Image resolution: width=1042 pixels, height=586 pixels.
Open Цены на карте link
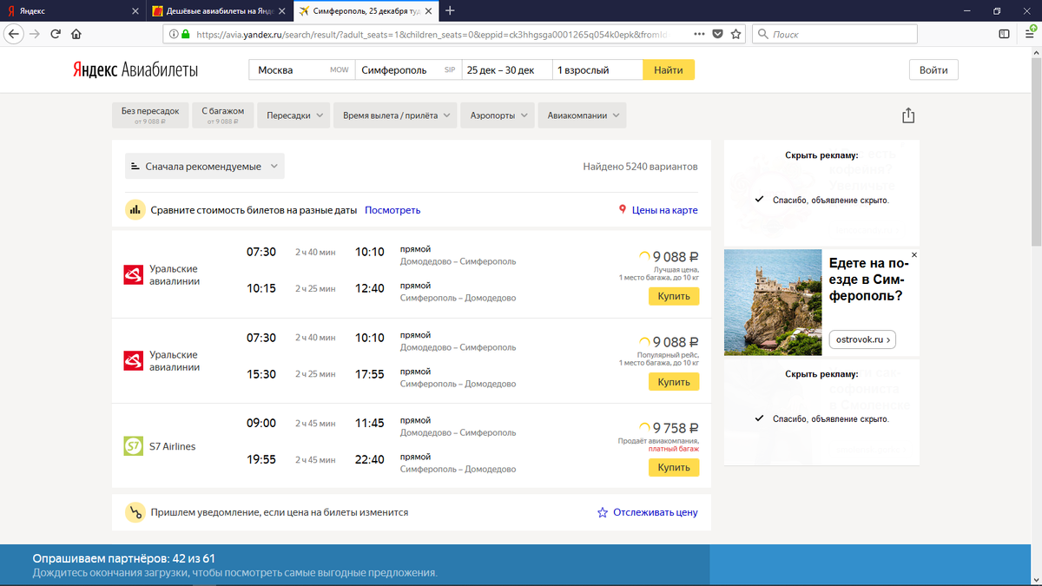[x=664, y=210]
